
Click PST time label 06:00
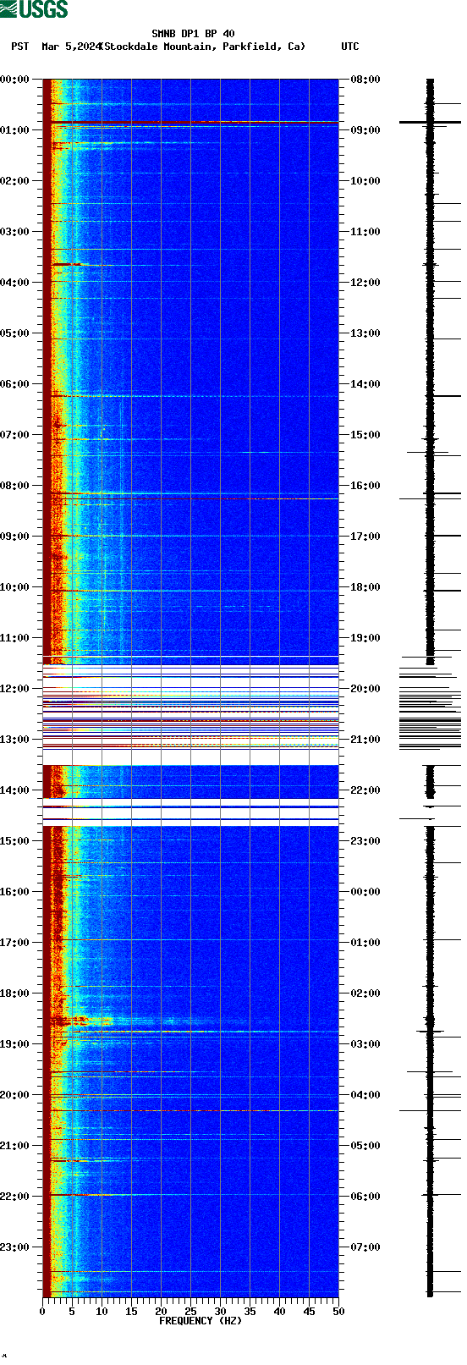14,384
